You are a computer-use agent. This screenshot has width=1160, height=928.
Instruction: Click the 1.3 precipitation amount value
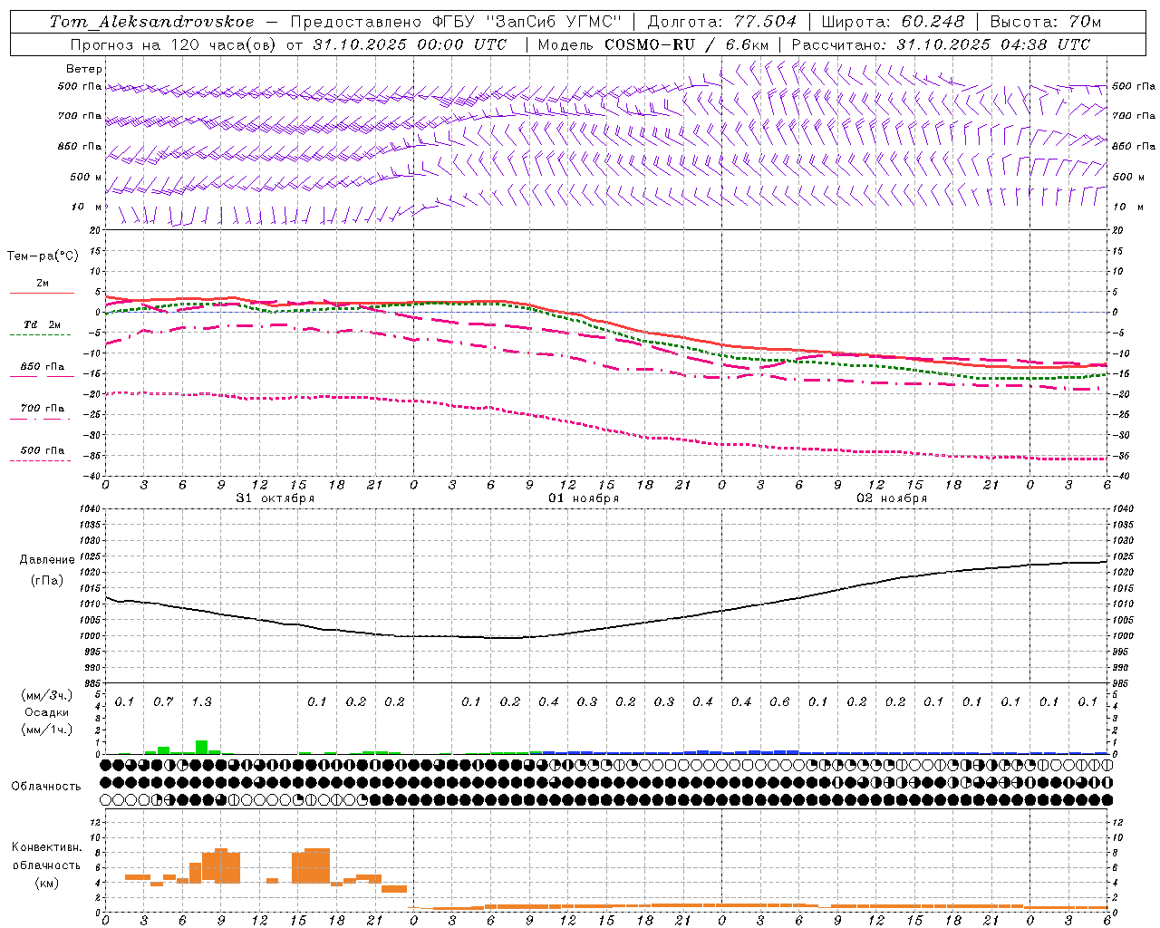pos(201,702)
